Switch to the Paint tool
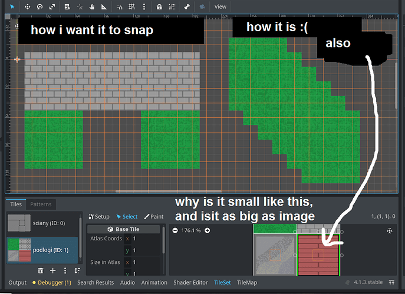Viewport: 405px width, 294px height. point(154,217)
